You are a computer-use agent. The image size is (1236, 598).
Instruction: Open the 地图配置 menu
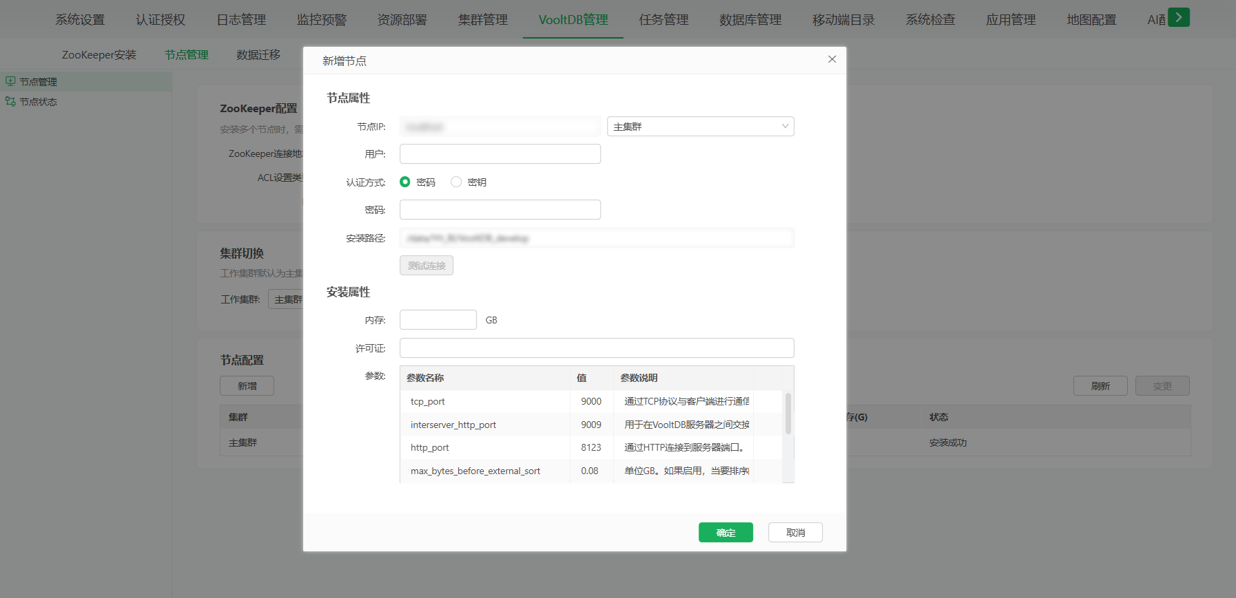pyautogui.click(x=1091, y=20)
